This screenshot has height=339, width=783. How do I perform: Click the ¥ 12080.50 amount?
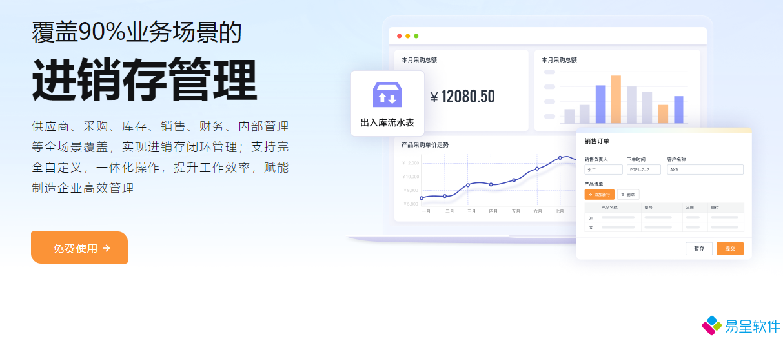[x=462, y=97]
